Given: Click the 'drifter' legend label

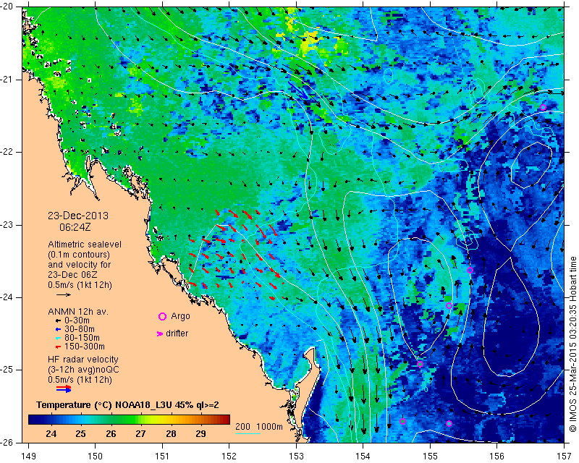Looking at the screenshot, I should (177, 334).
